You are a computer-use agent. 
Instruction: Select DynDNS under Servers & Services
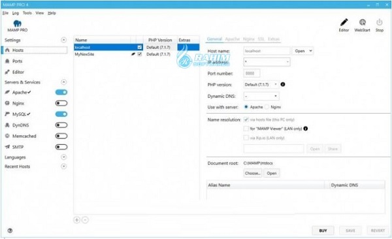tap(20, 125)
